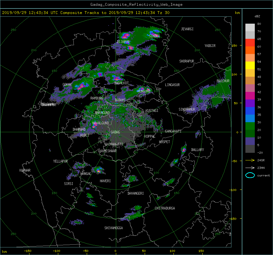Click the 24SR yellow arrow legend icon

[x=250, y=160]
